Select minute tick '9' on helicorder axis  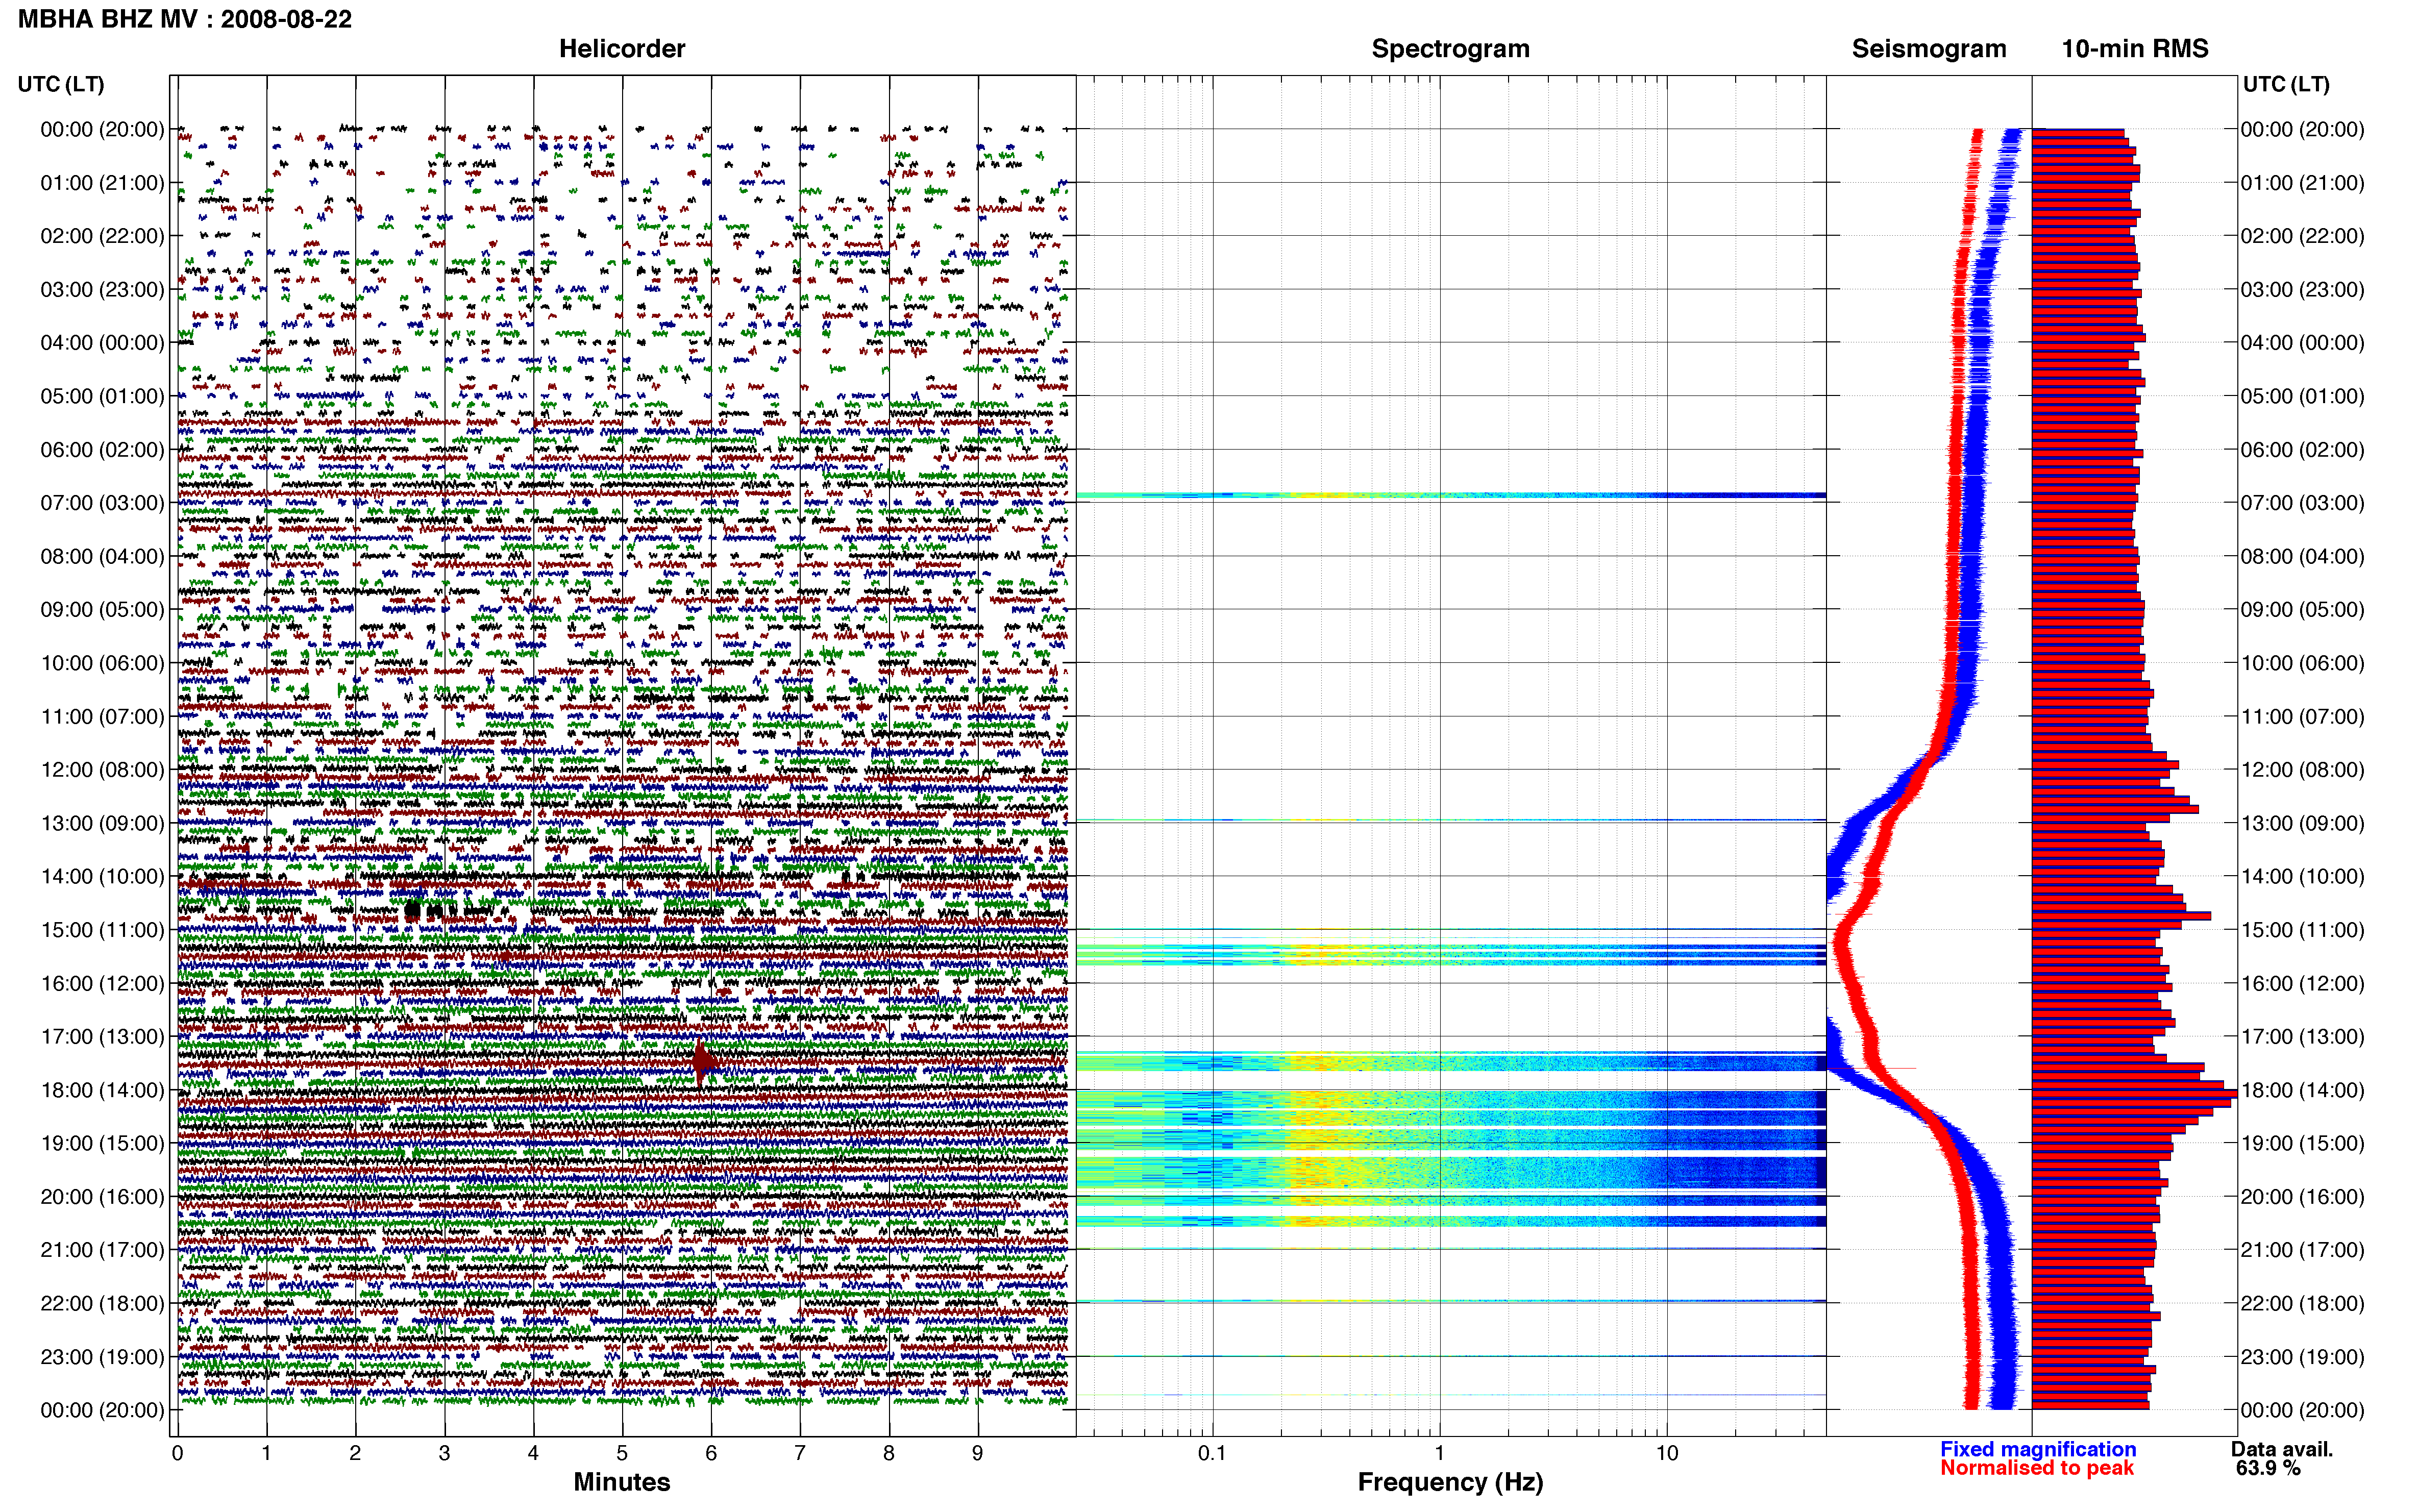pyautogui.click(x=977, y=1453)
